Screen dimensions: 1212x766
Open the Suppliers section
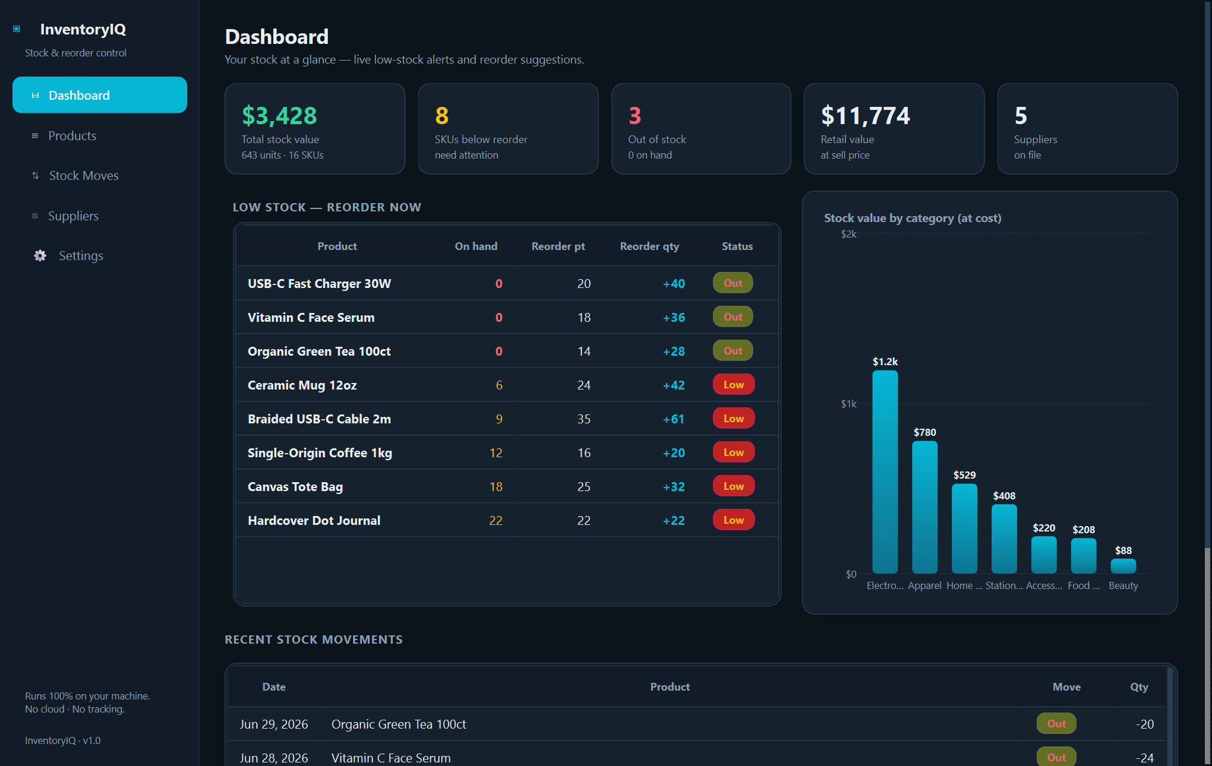(100, 216)
